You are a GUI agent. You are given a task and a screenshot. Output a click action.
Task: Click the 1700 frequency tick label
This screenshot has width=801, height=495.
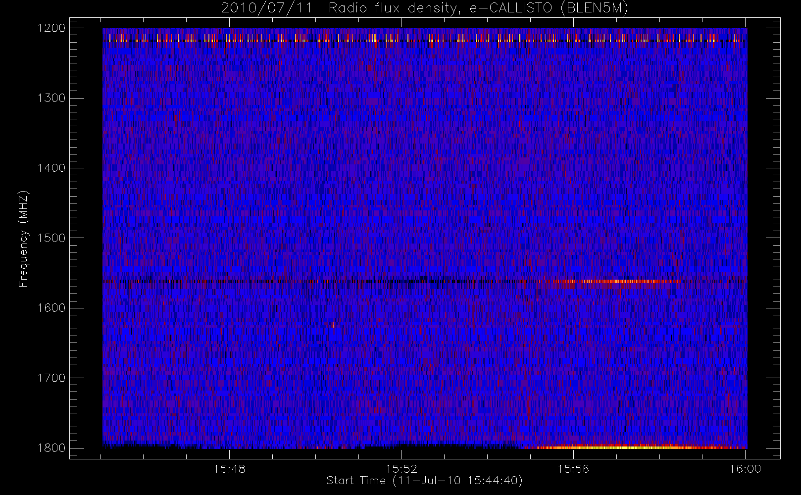point(51,378)
